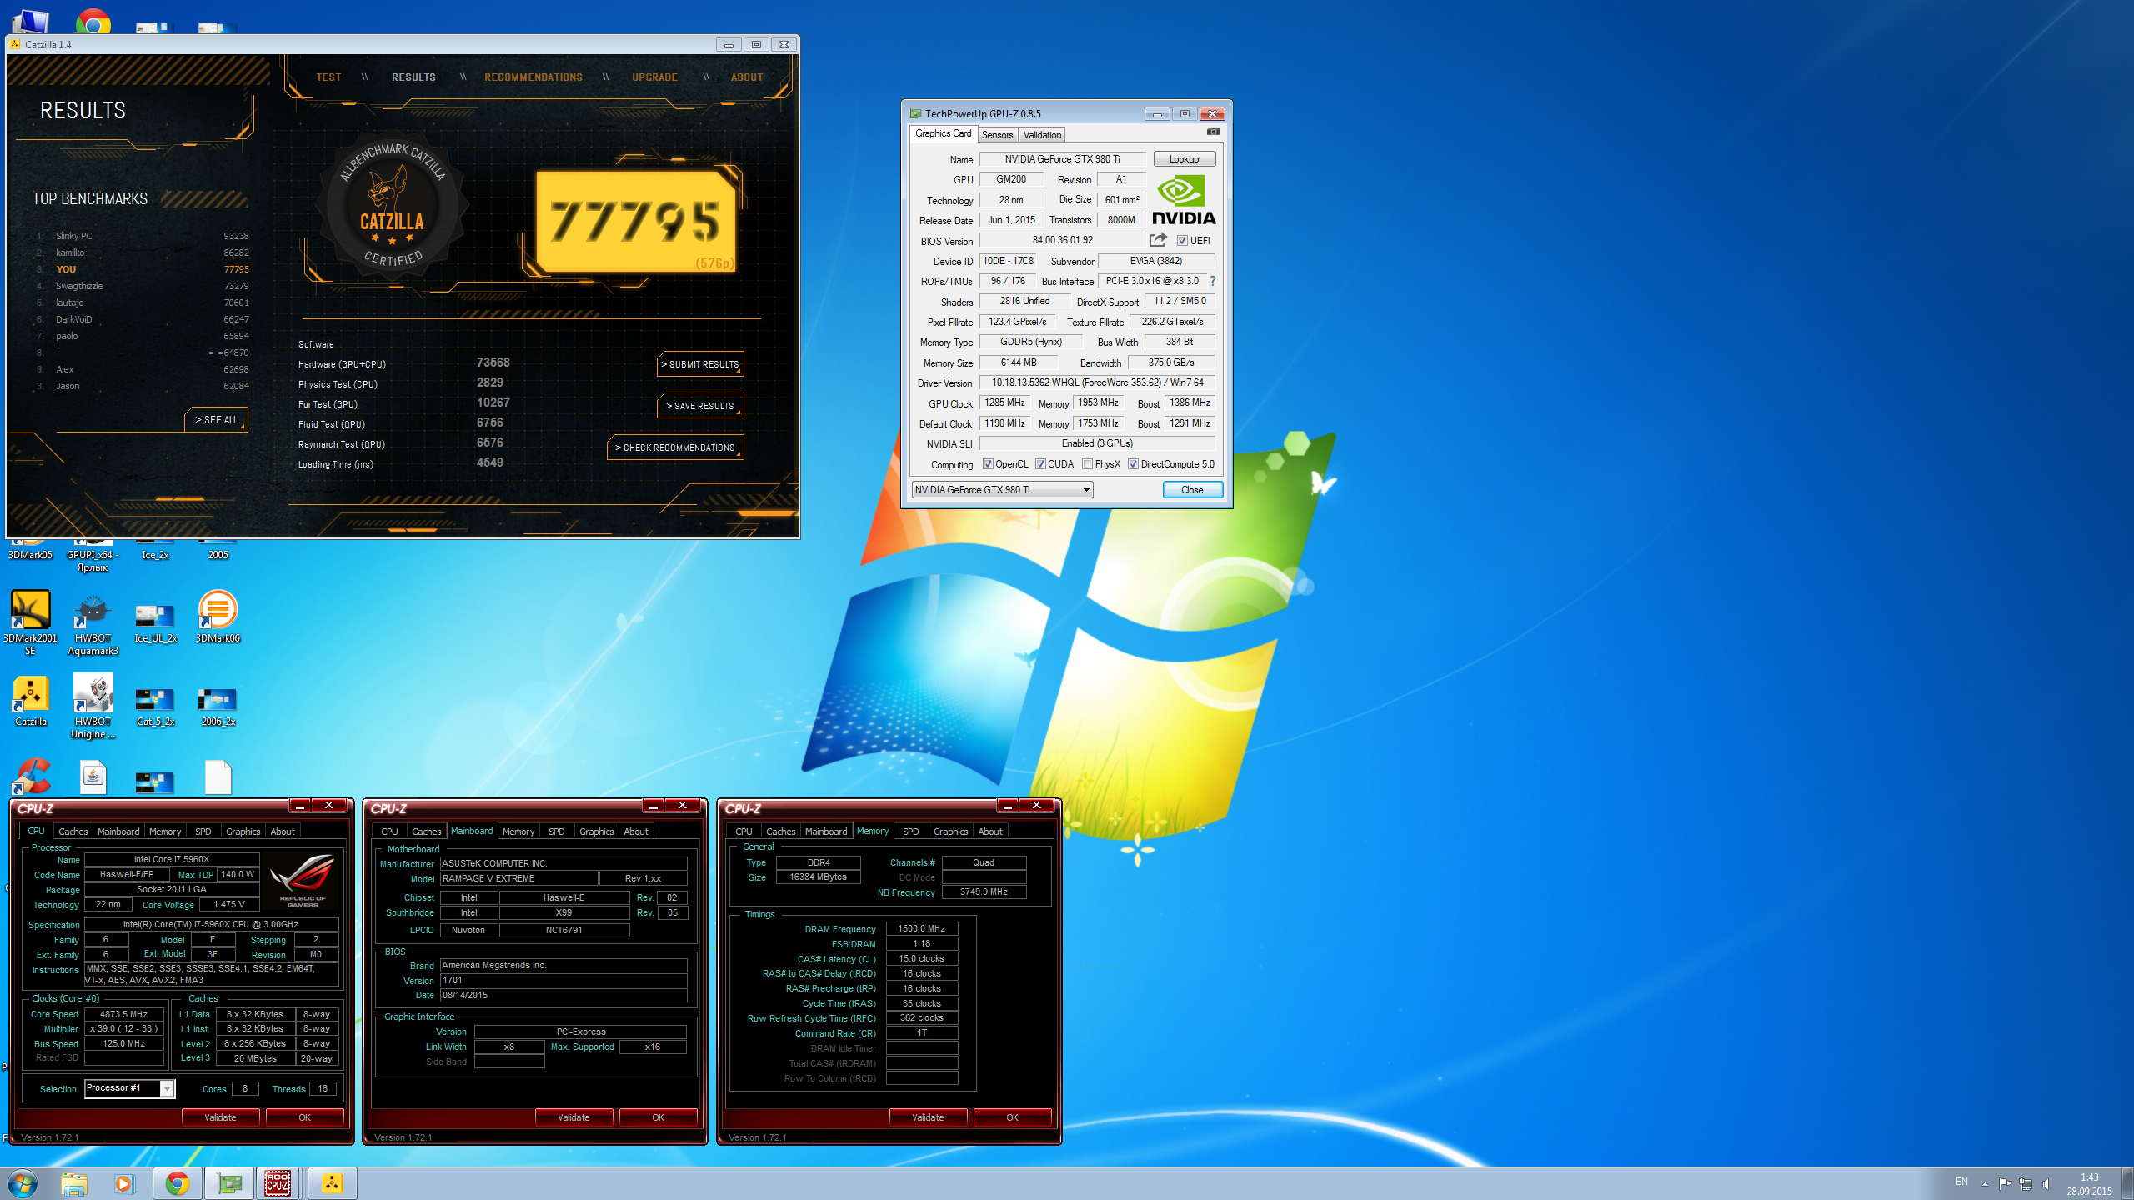Open Action Center flag icon

click(x=2005, y=1184)
